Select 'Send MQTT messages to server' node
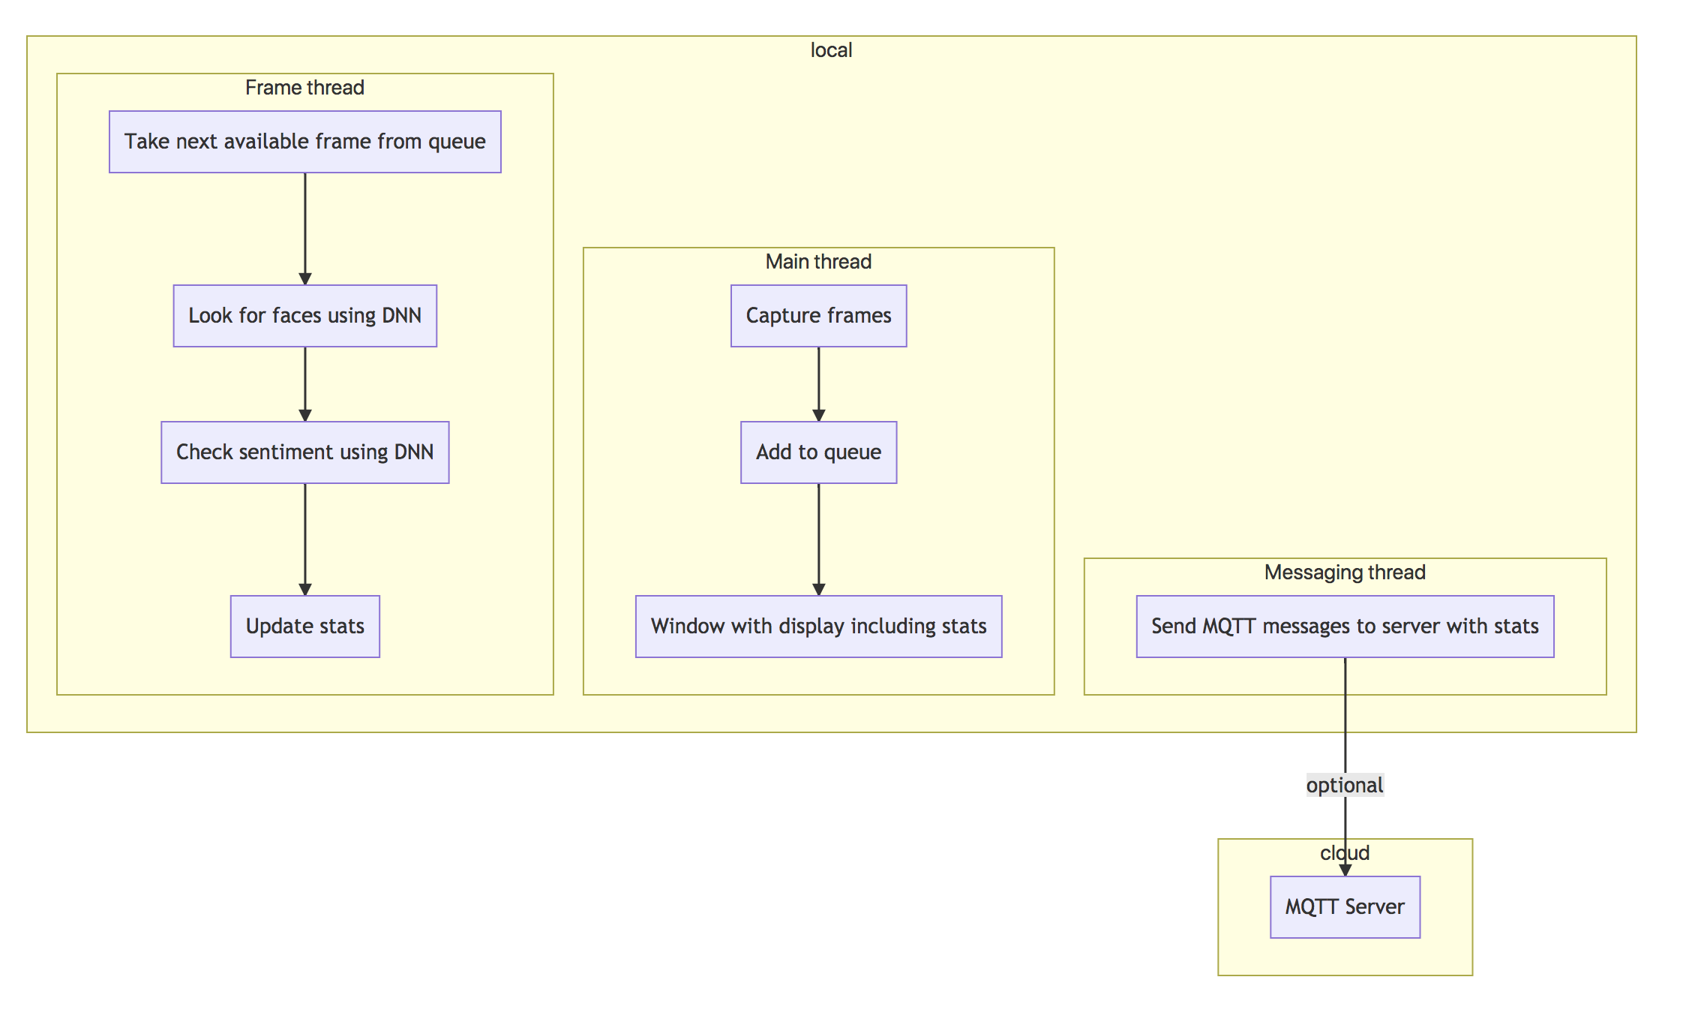The width and height of the screenshot is (1686, 1010). tap(1345, 627)
